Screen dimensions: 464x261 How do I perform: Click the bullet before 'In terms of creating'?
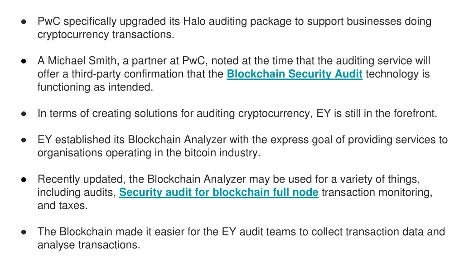tap(24, 114)
